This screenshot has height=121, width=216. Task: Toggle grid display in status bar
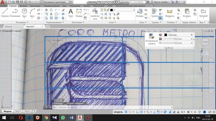point(126,112)
